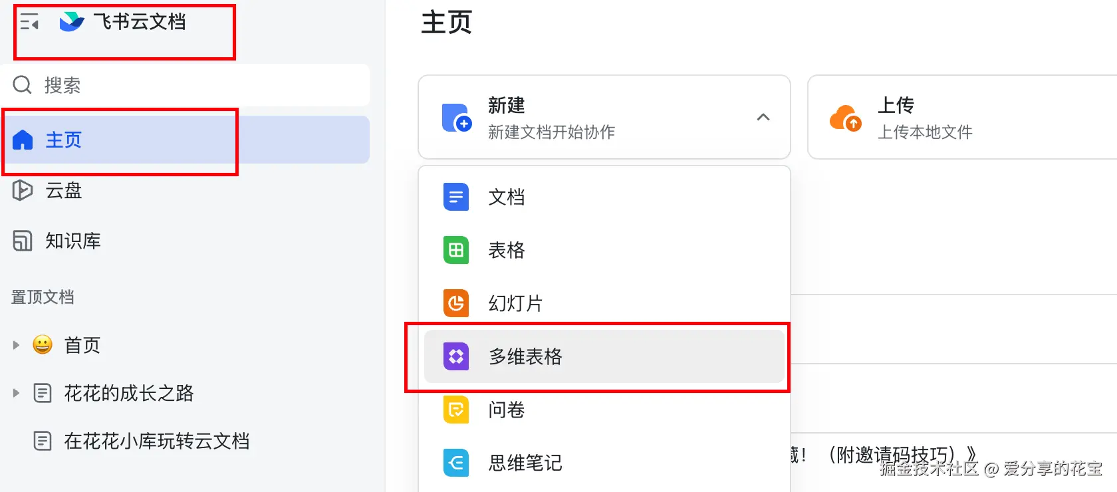Open the pinned 首页 smiley document
This screenshot has width=1117, height=492.
[82, 345]
